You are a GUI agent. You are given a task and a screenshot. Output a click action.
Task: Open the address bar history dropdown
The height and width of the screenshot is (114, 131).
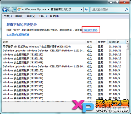(x=81, y=9)
